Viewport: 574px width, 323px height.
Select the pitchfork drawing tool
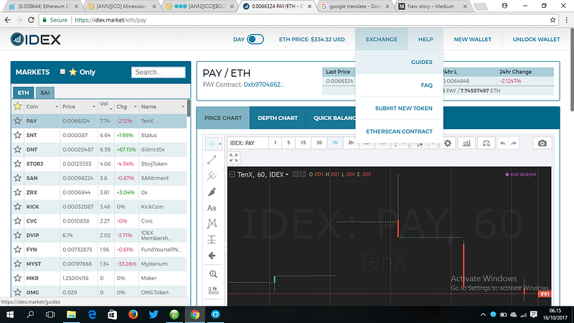[x=212, y=176]
